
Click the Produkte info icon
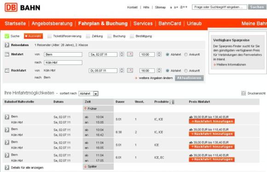coord(172,102)
